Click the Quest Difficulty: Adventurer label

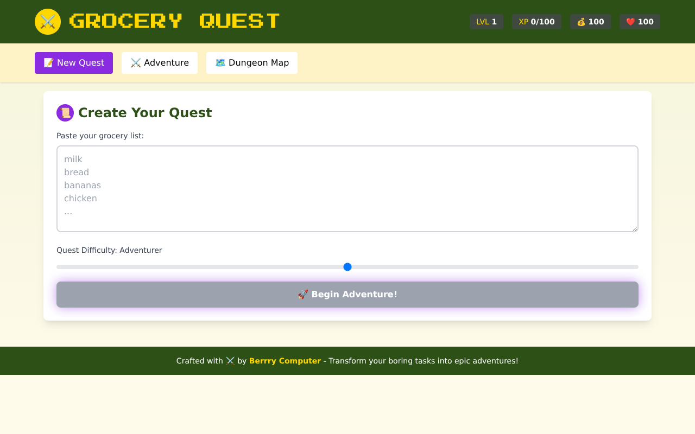coord(109,250)
